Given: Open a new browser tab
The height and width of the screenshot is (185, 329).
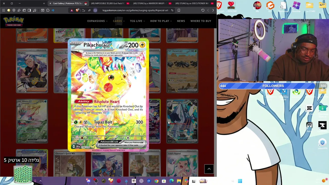Looking at the screenshot, I should pyautogui.click(x=44, y=3).
